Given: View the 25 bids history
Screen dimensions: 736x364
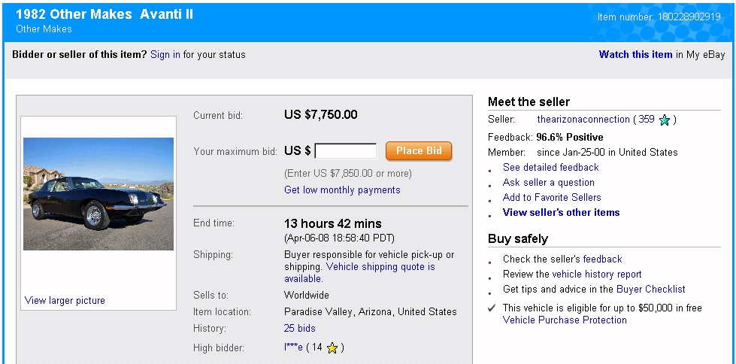Looking at the screenshot, I should (299, 329).
